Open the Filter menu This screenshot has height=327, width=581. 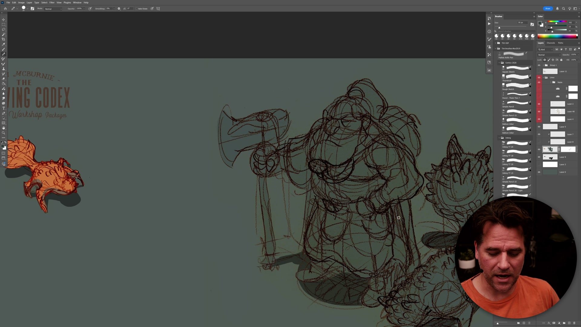pos(52,2)
